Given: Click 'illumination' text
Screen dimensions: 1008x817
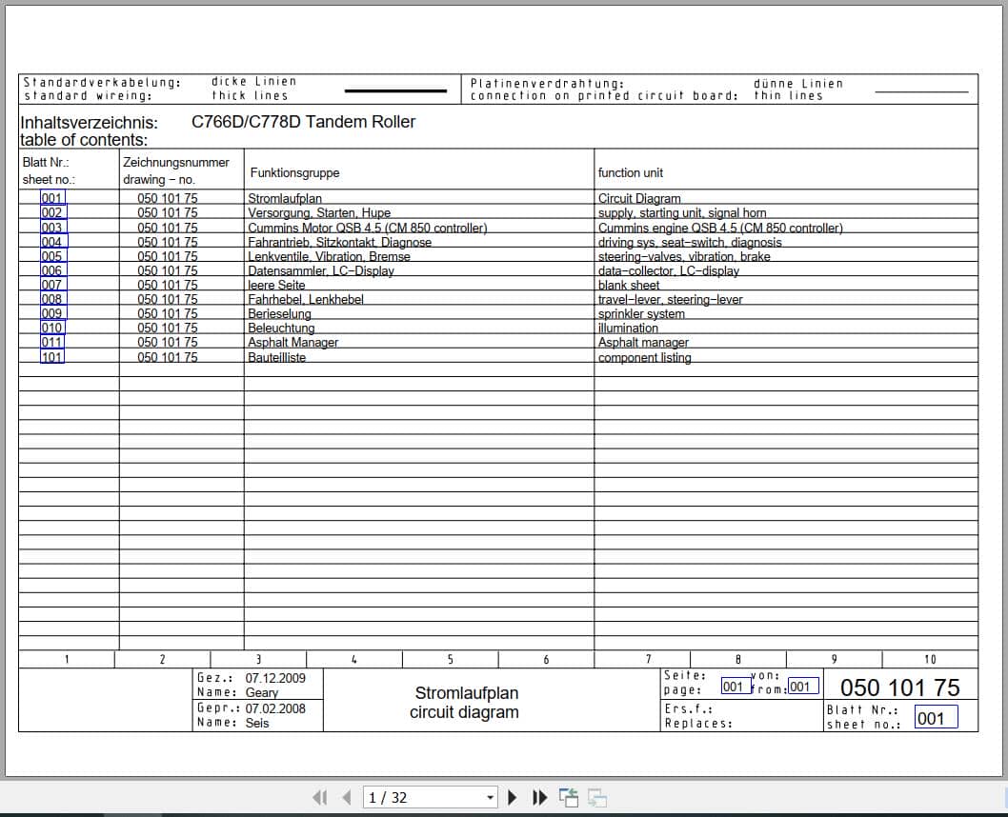Looking at the screenshot, I should 628,328.
